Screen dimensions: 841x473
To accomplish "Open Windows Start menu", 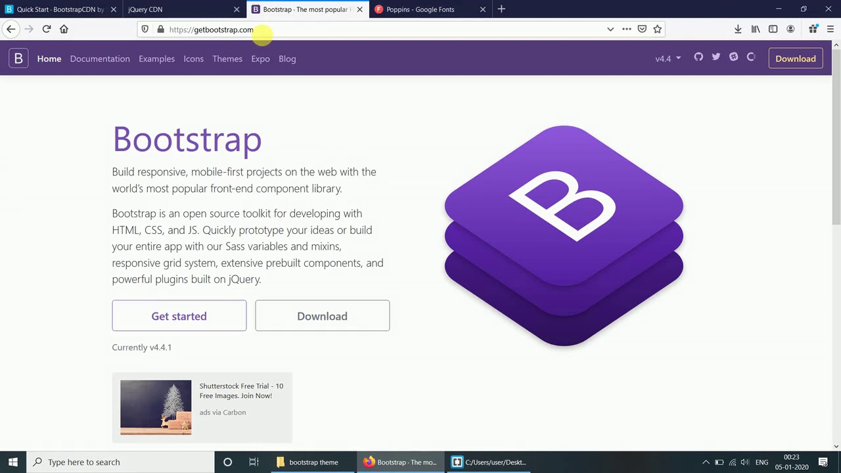I will point(13,462).
